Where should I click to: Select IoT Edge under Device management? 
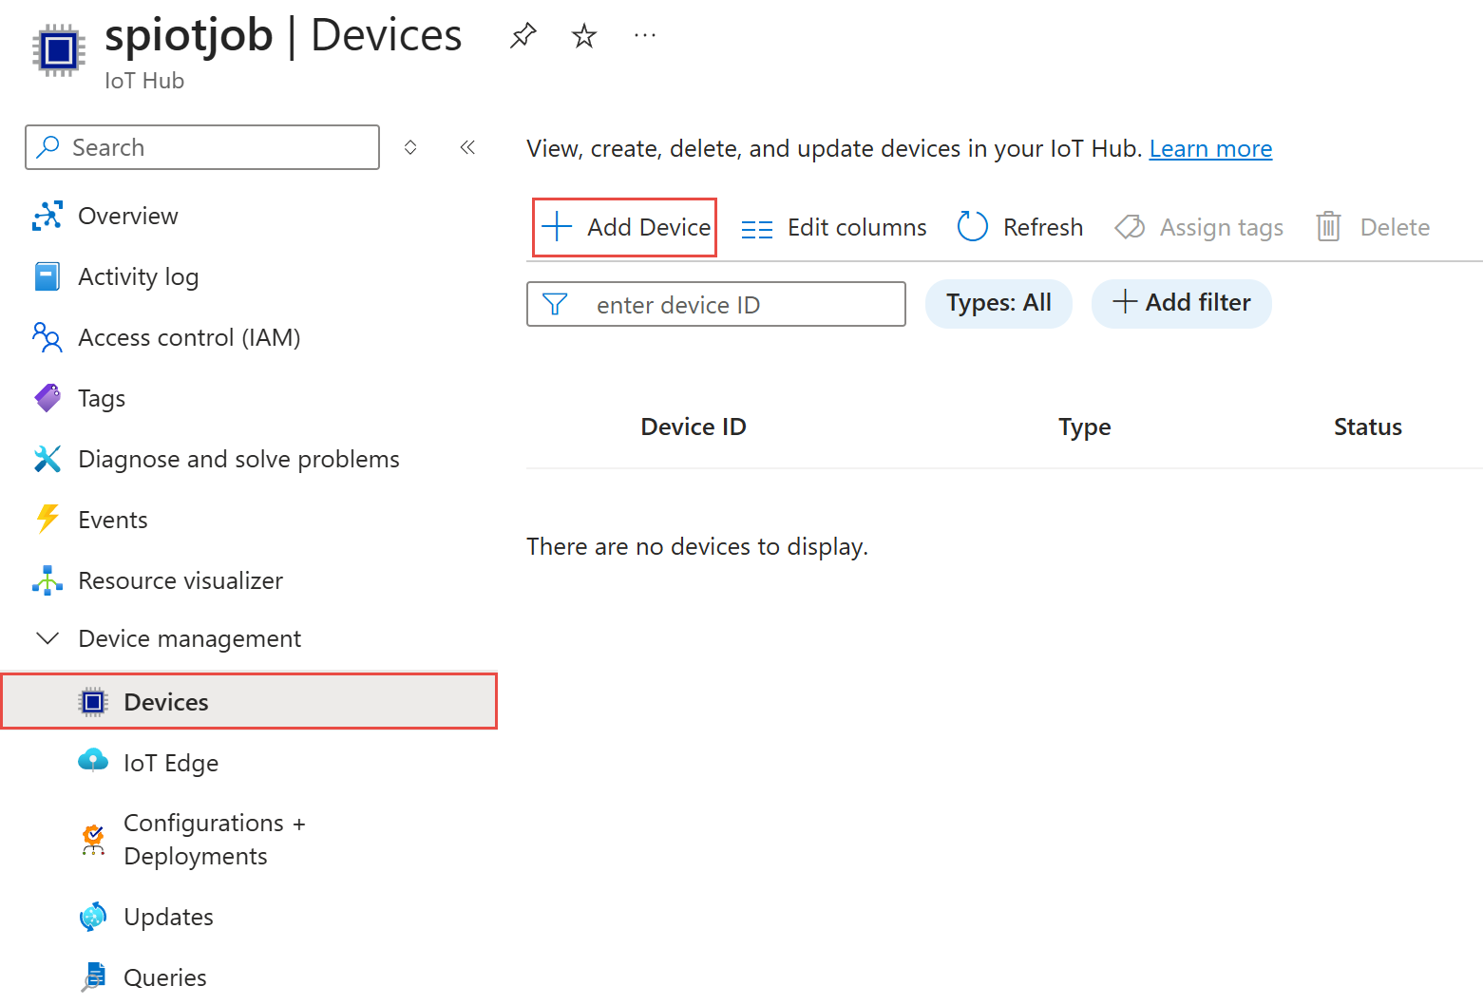171,763
